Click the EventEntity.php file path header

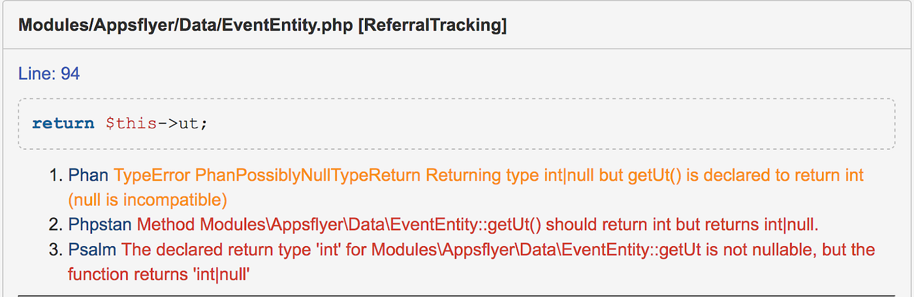(x=186, y=25)
